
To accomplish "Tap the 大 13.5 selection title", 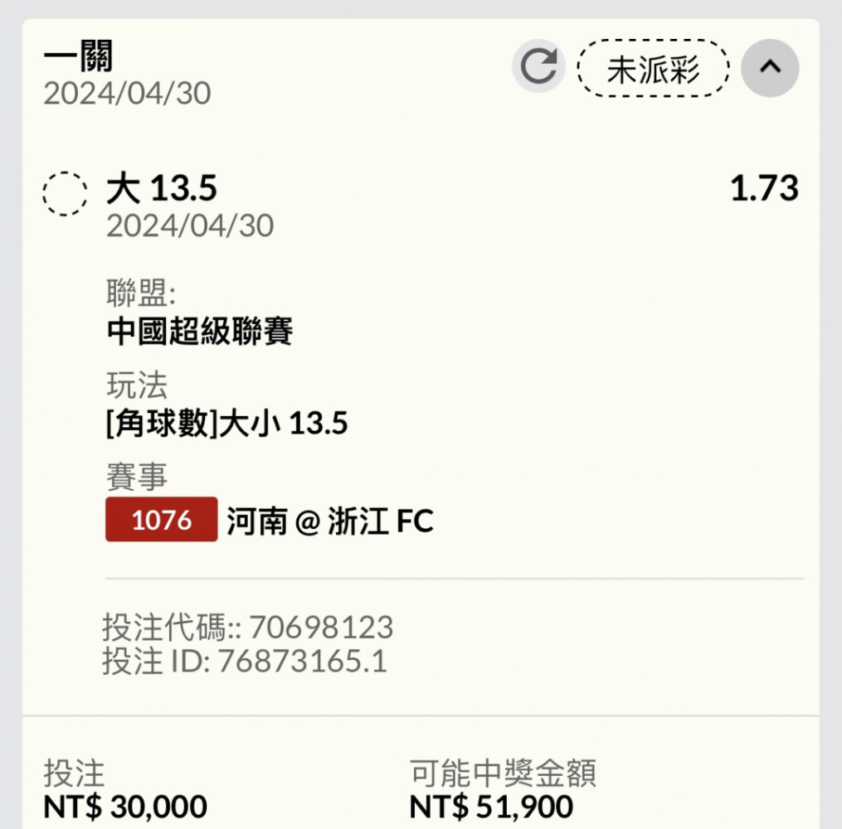I will (x=162, y=188).
